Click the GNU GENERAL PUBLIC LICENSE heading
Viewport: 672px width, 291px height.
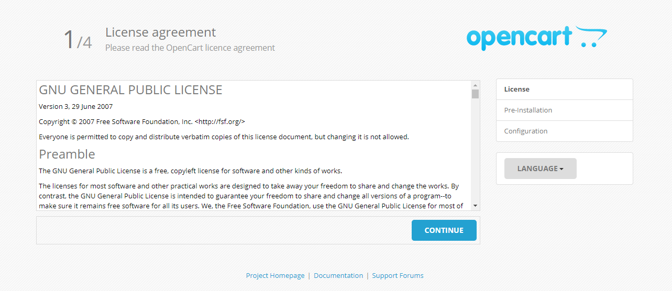click(130, 90)
